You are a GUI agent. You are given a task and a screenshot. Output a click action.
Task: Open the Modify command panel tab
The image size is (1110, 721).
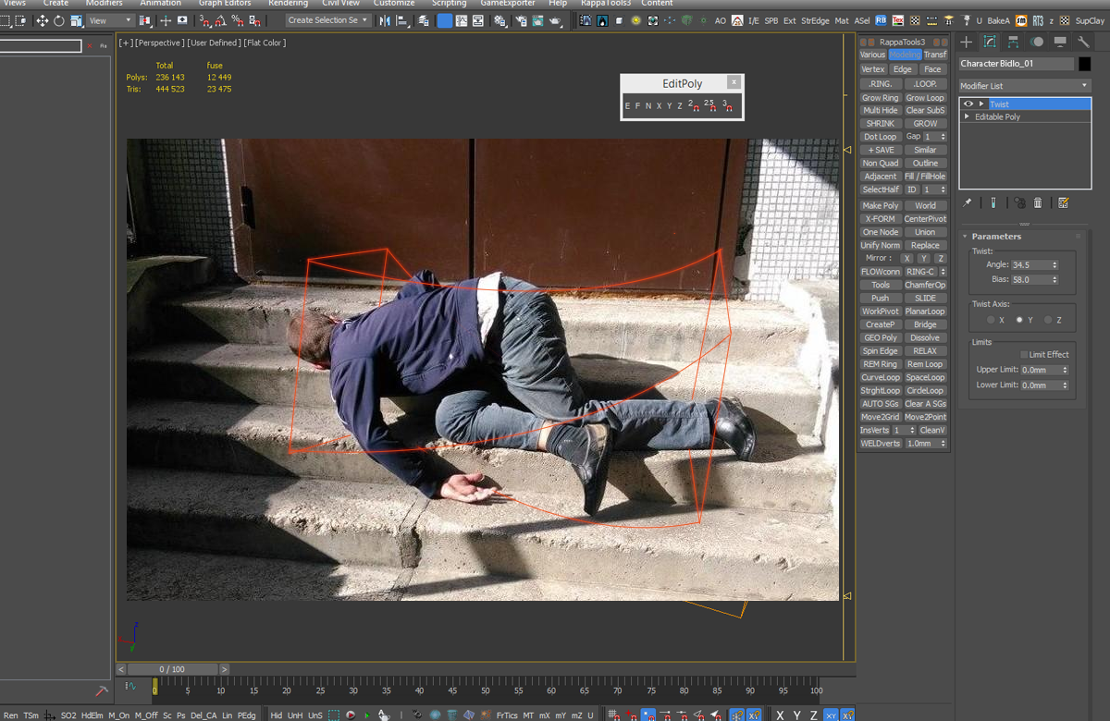(x=990, y=42)
